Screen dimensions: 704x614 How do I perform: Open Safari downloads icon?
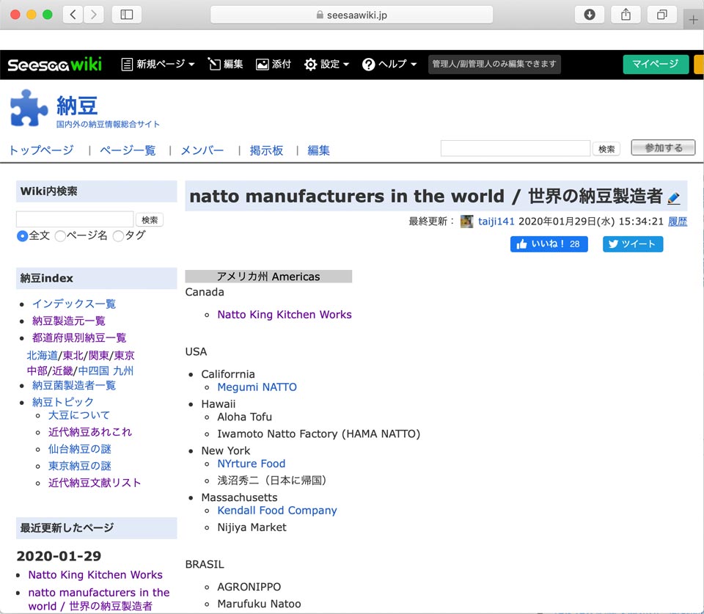pos(590,15)
